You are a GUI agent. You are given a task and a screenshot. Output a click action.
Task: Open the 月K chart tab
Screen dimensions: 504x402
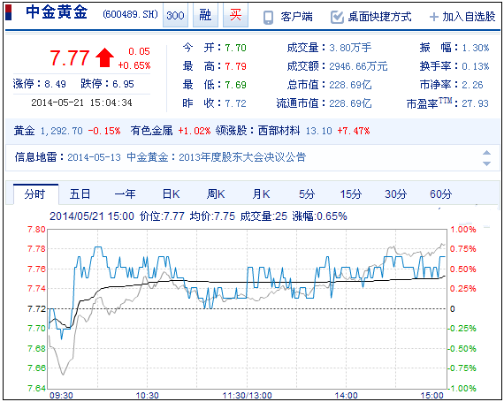coord(261,194)
